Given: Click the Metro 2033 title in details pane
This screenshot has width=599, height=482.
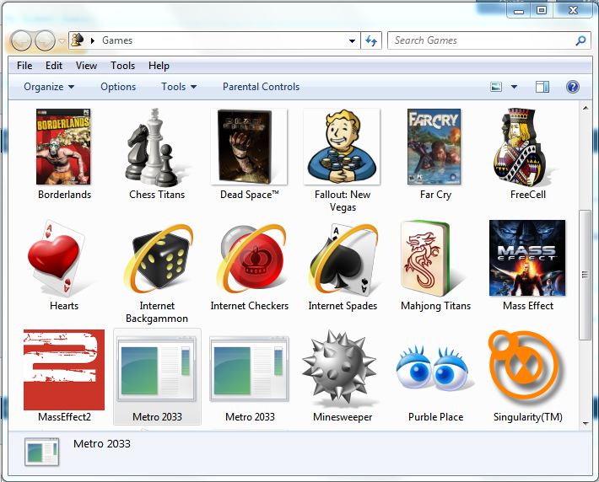Looking at the screenshot, I should pos(101,444).
